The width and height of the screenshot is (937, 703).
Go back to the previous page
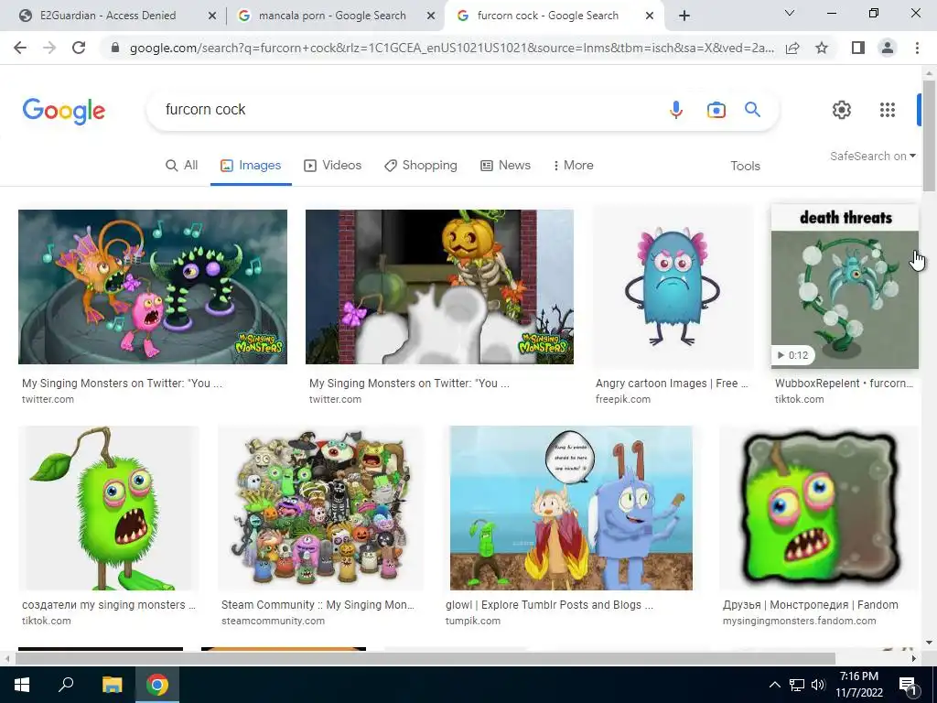[x=20, y=48]
